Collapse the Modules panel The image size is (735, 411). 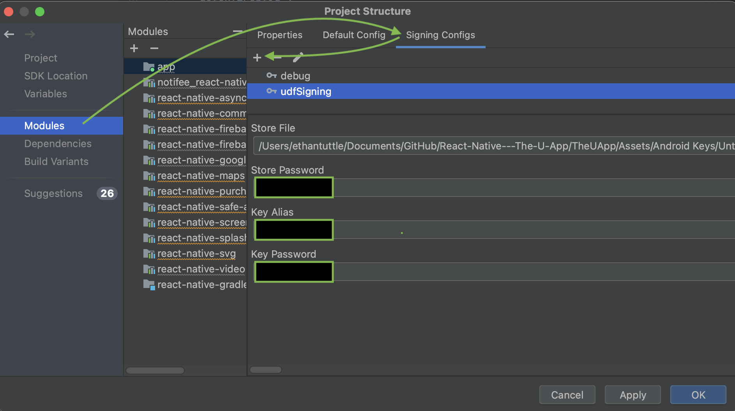(237, 32)
